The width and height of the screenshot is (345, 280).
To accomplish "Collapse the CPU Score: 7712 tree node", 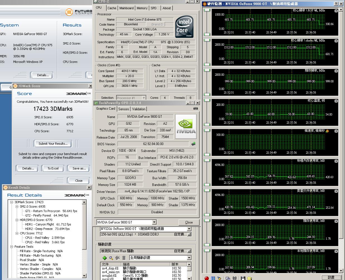I will (x=17, y=233).
